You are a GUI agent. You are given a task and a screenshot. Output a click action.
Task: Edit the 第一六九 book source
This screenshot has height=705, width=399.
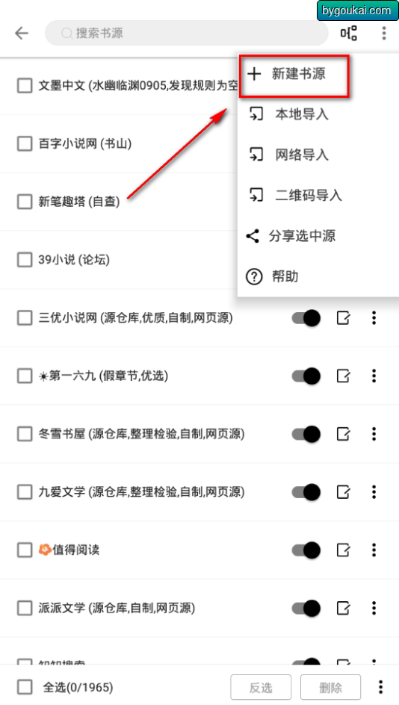(x=344, y=376)
